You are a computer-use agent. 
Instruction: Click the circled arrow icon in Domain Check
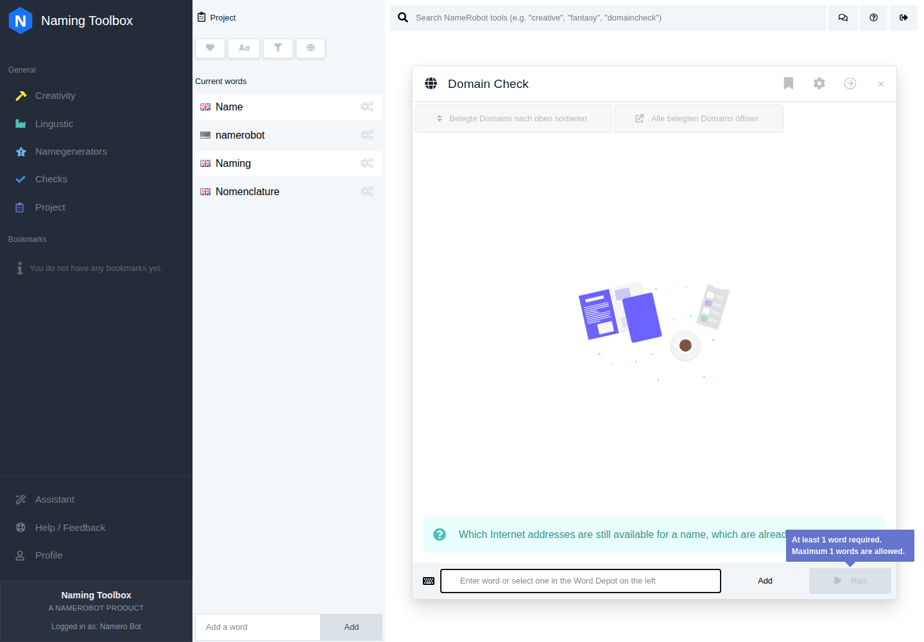(850, 83)
